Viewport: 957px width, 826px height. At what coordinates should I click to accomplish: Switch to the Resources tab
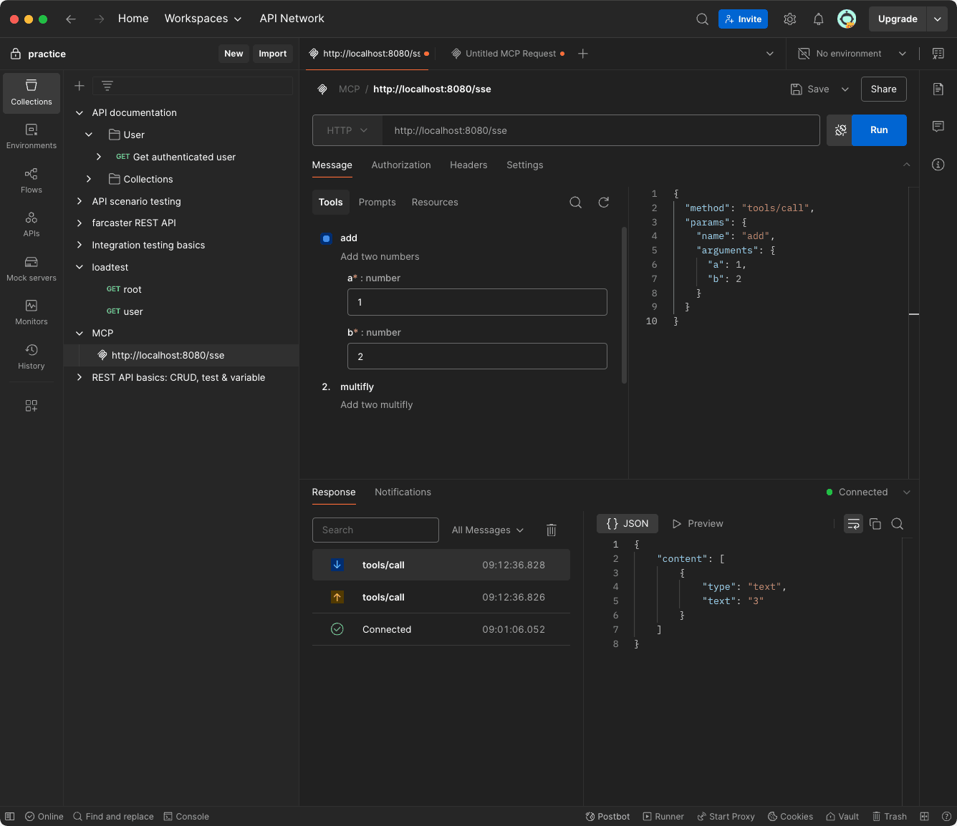435,203
